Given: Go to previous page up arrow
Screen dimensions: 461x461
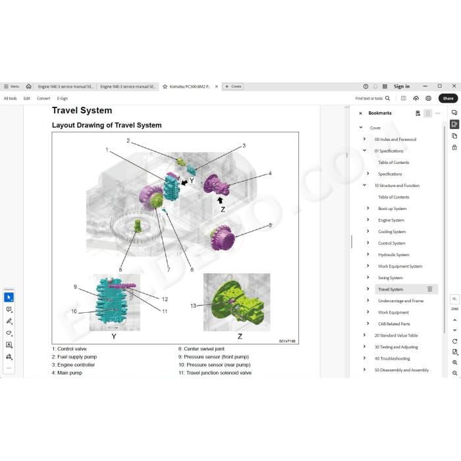Looking at the screenshot, I should click(x=454, y=320).
